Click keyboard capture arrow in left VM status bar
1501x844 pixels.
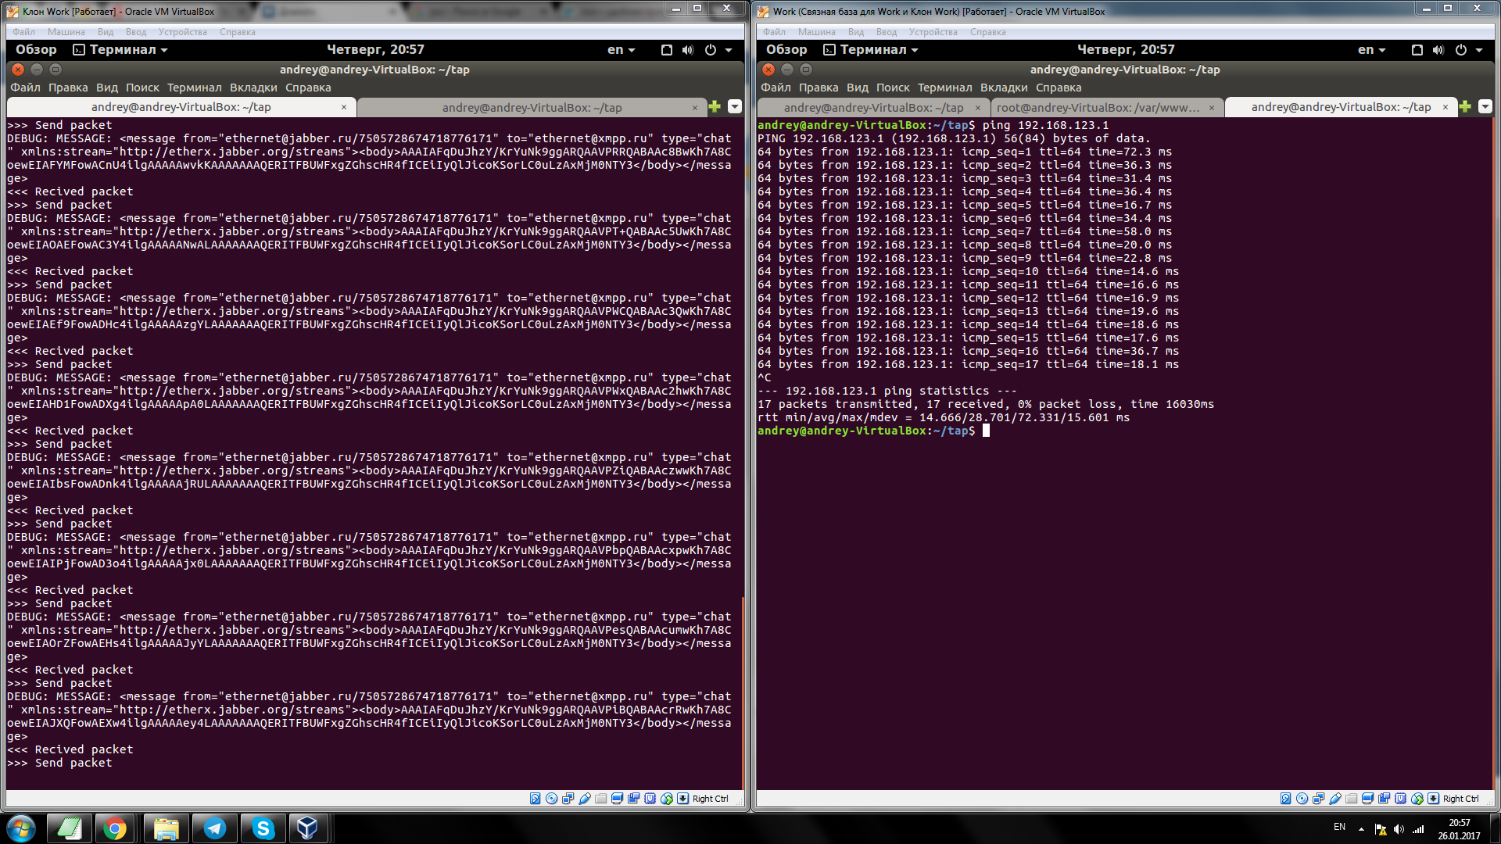click(683, 799)
